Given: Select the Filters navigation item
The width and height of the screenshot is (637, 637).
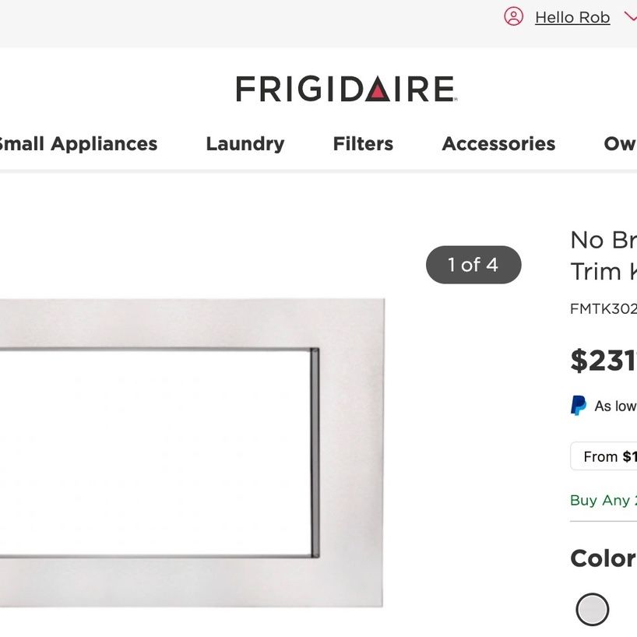Looking at the screenshot, I should tap(363, 144).
